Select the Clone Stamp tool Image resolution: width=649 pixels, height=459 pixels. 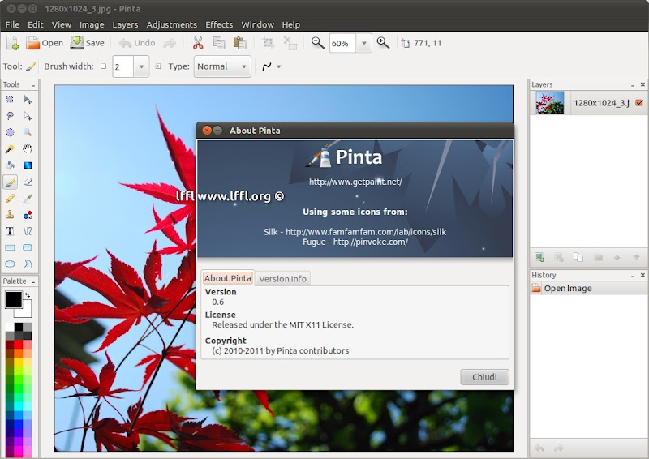[x=10, y=215]
